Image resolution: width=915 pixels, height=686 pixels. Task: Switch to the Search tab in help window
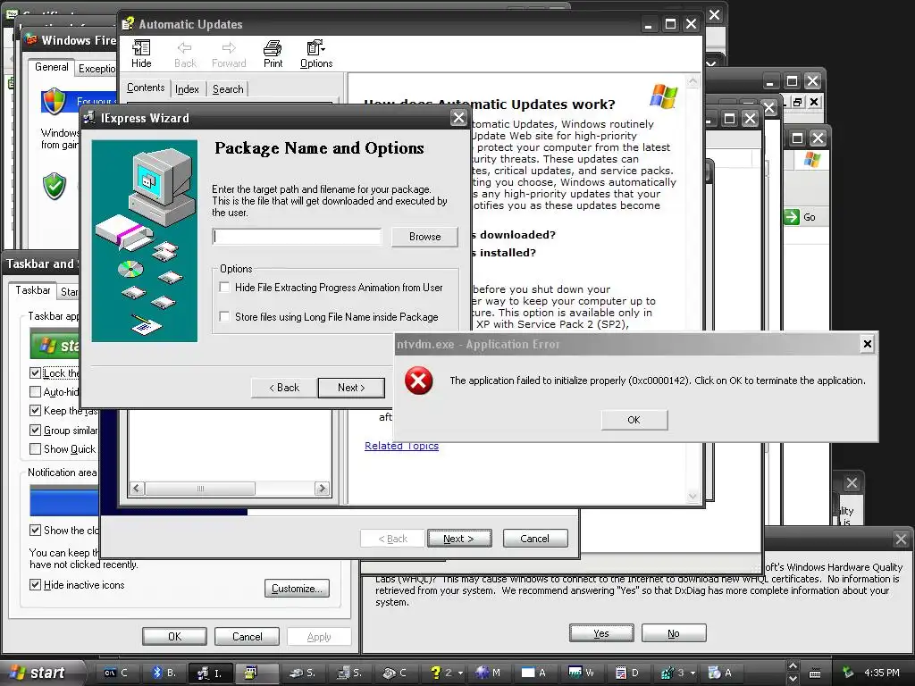pos(228,89)
